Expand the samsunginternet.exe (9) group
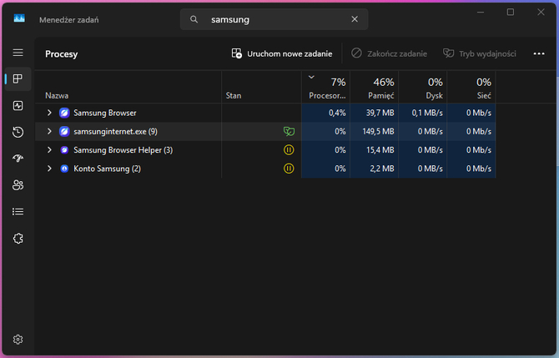The height and width of the screenshot is (358, 559). point(49,132)
